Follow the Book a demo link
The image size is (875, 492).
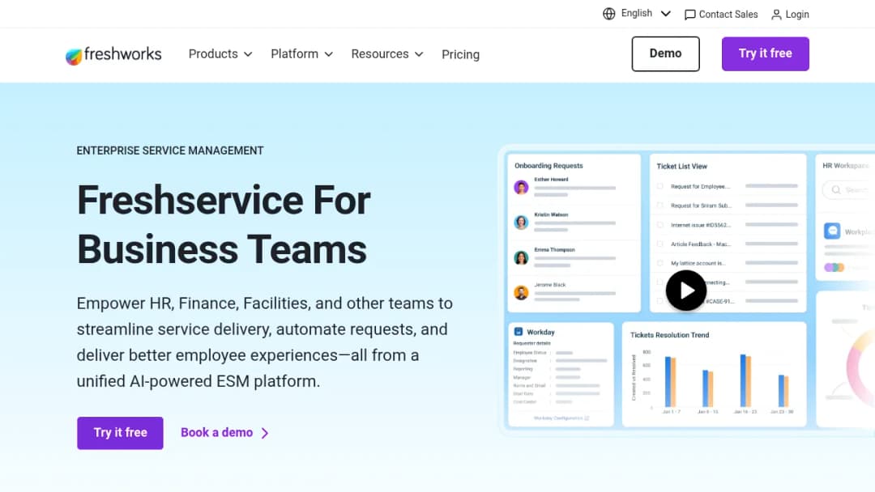(x=216, y=432)
